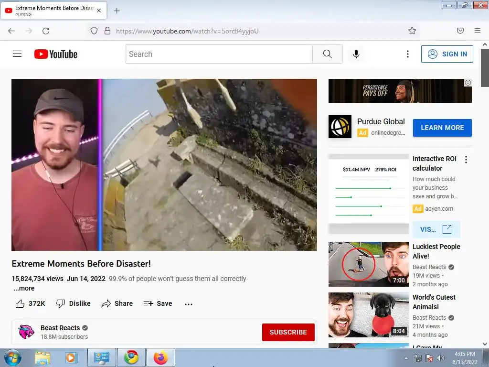This screenshot has width=489, height=367.
Task: Click the video player to pause
Action: click(x=164, y=165)
